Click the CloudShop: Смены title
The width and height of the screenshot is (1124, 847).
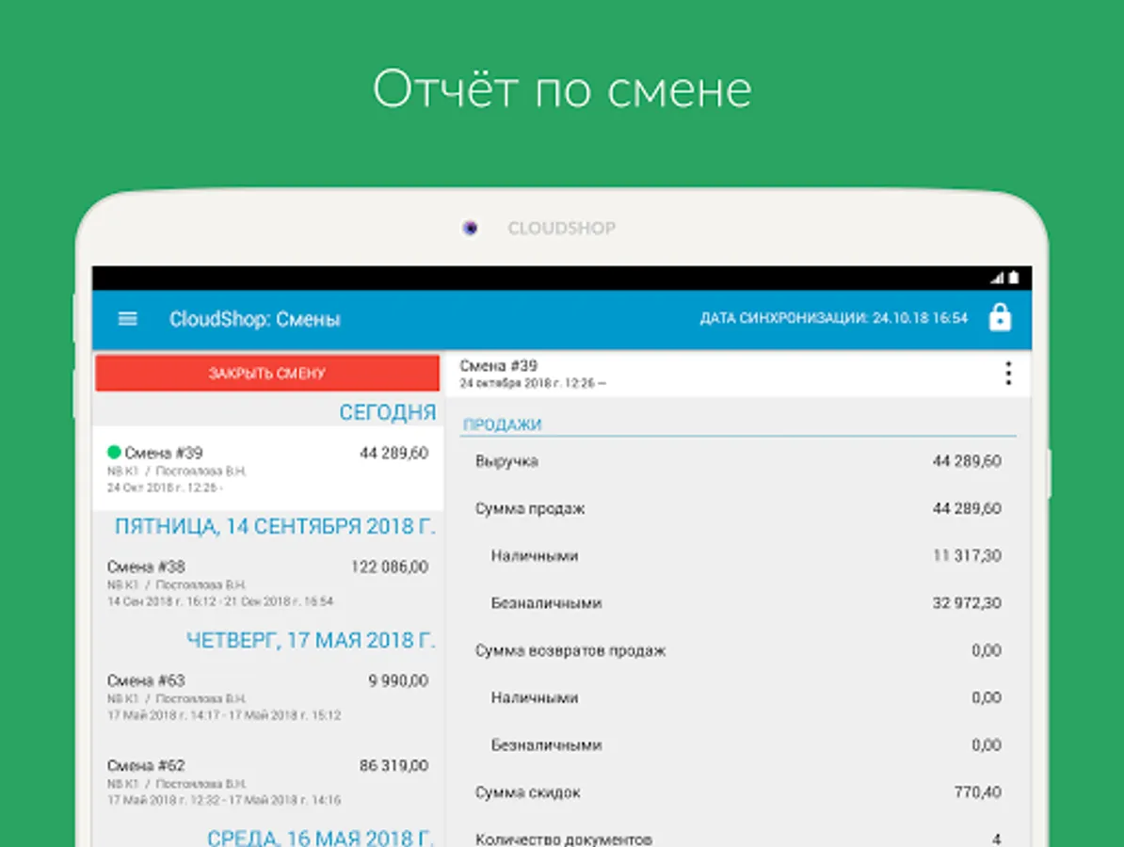254,319
